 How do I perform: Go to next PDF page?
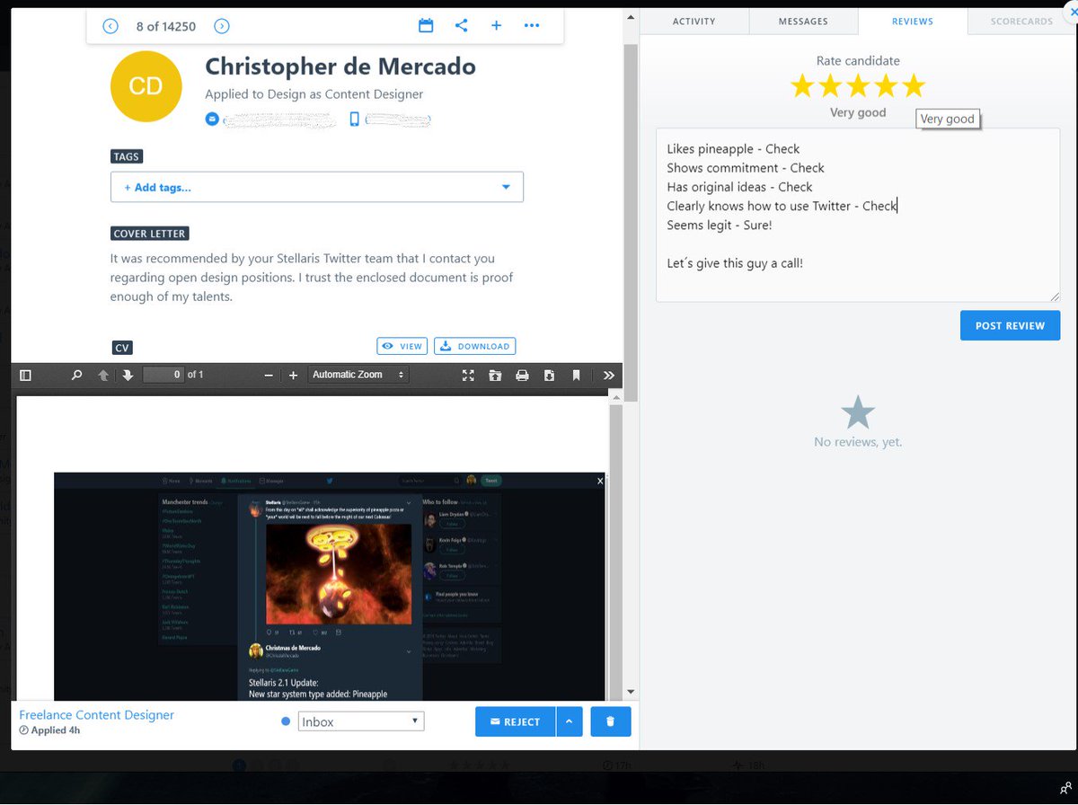128,375
